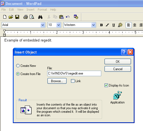
Task: Click into the File path text field
Action: pos(74,73)
